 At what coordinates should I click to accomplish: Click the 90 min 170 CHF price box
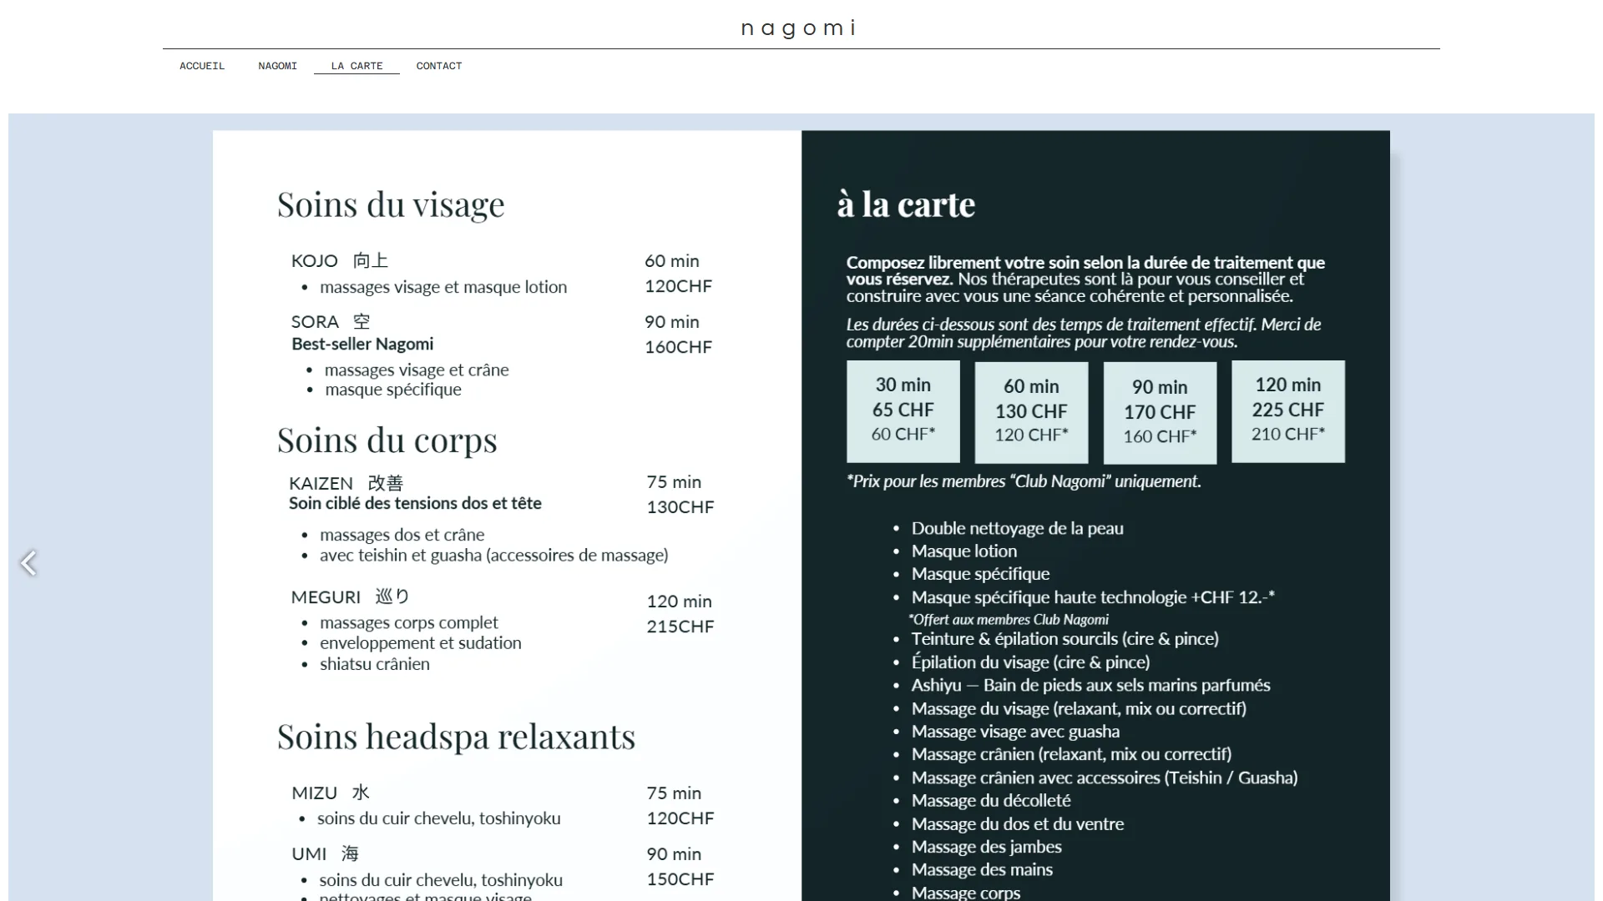(1160, 412)
